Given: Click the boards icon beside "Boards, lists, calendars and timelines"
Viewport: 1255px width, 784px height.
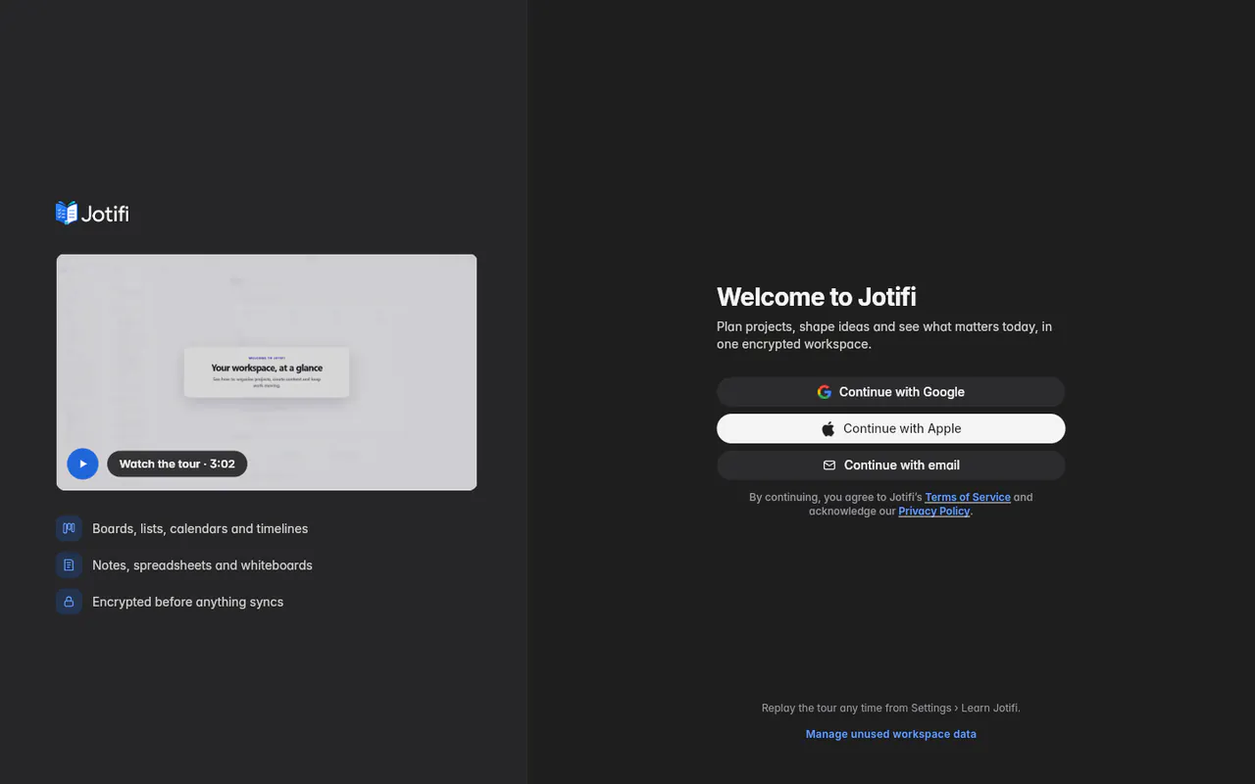Looking at the screenshot, I should (69, 528).
